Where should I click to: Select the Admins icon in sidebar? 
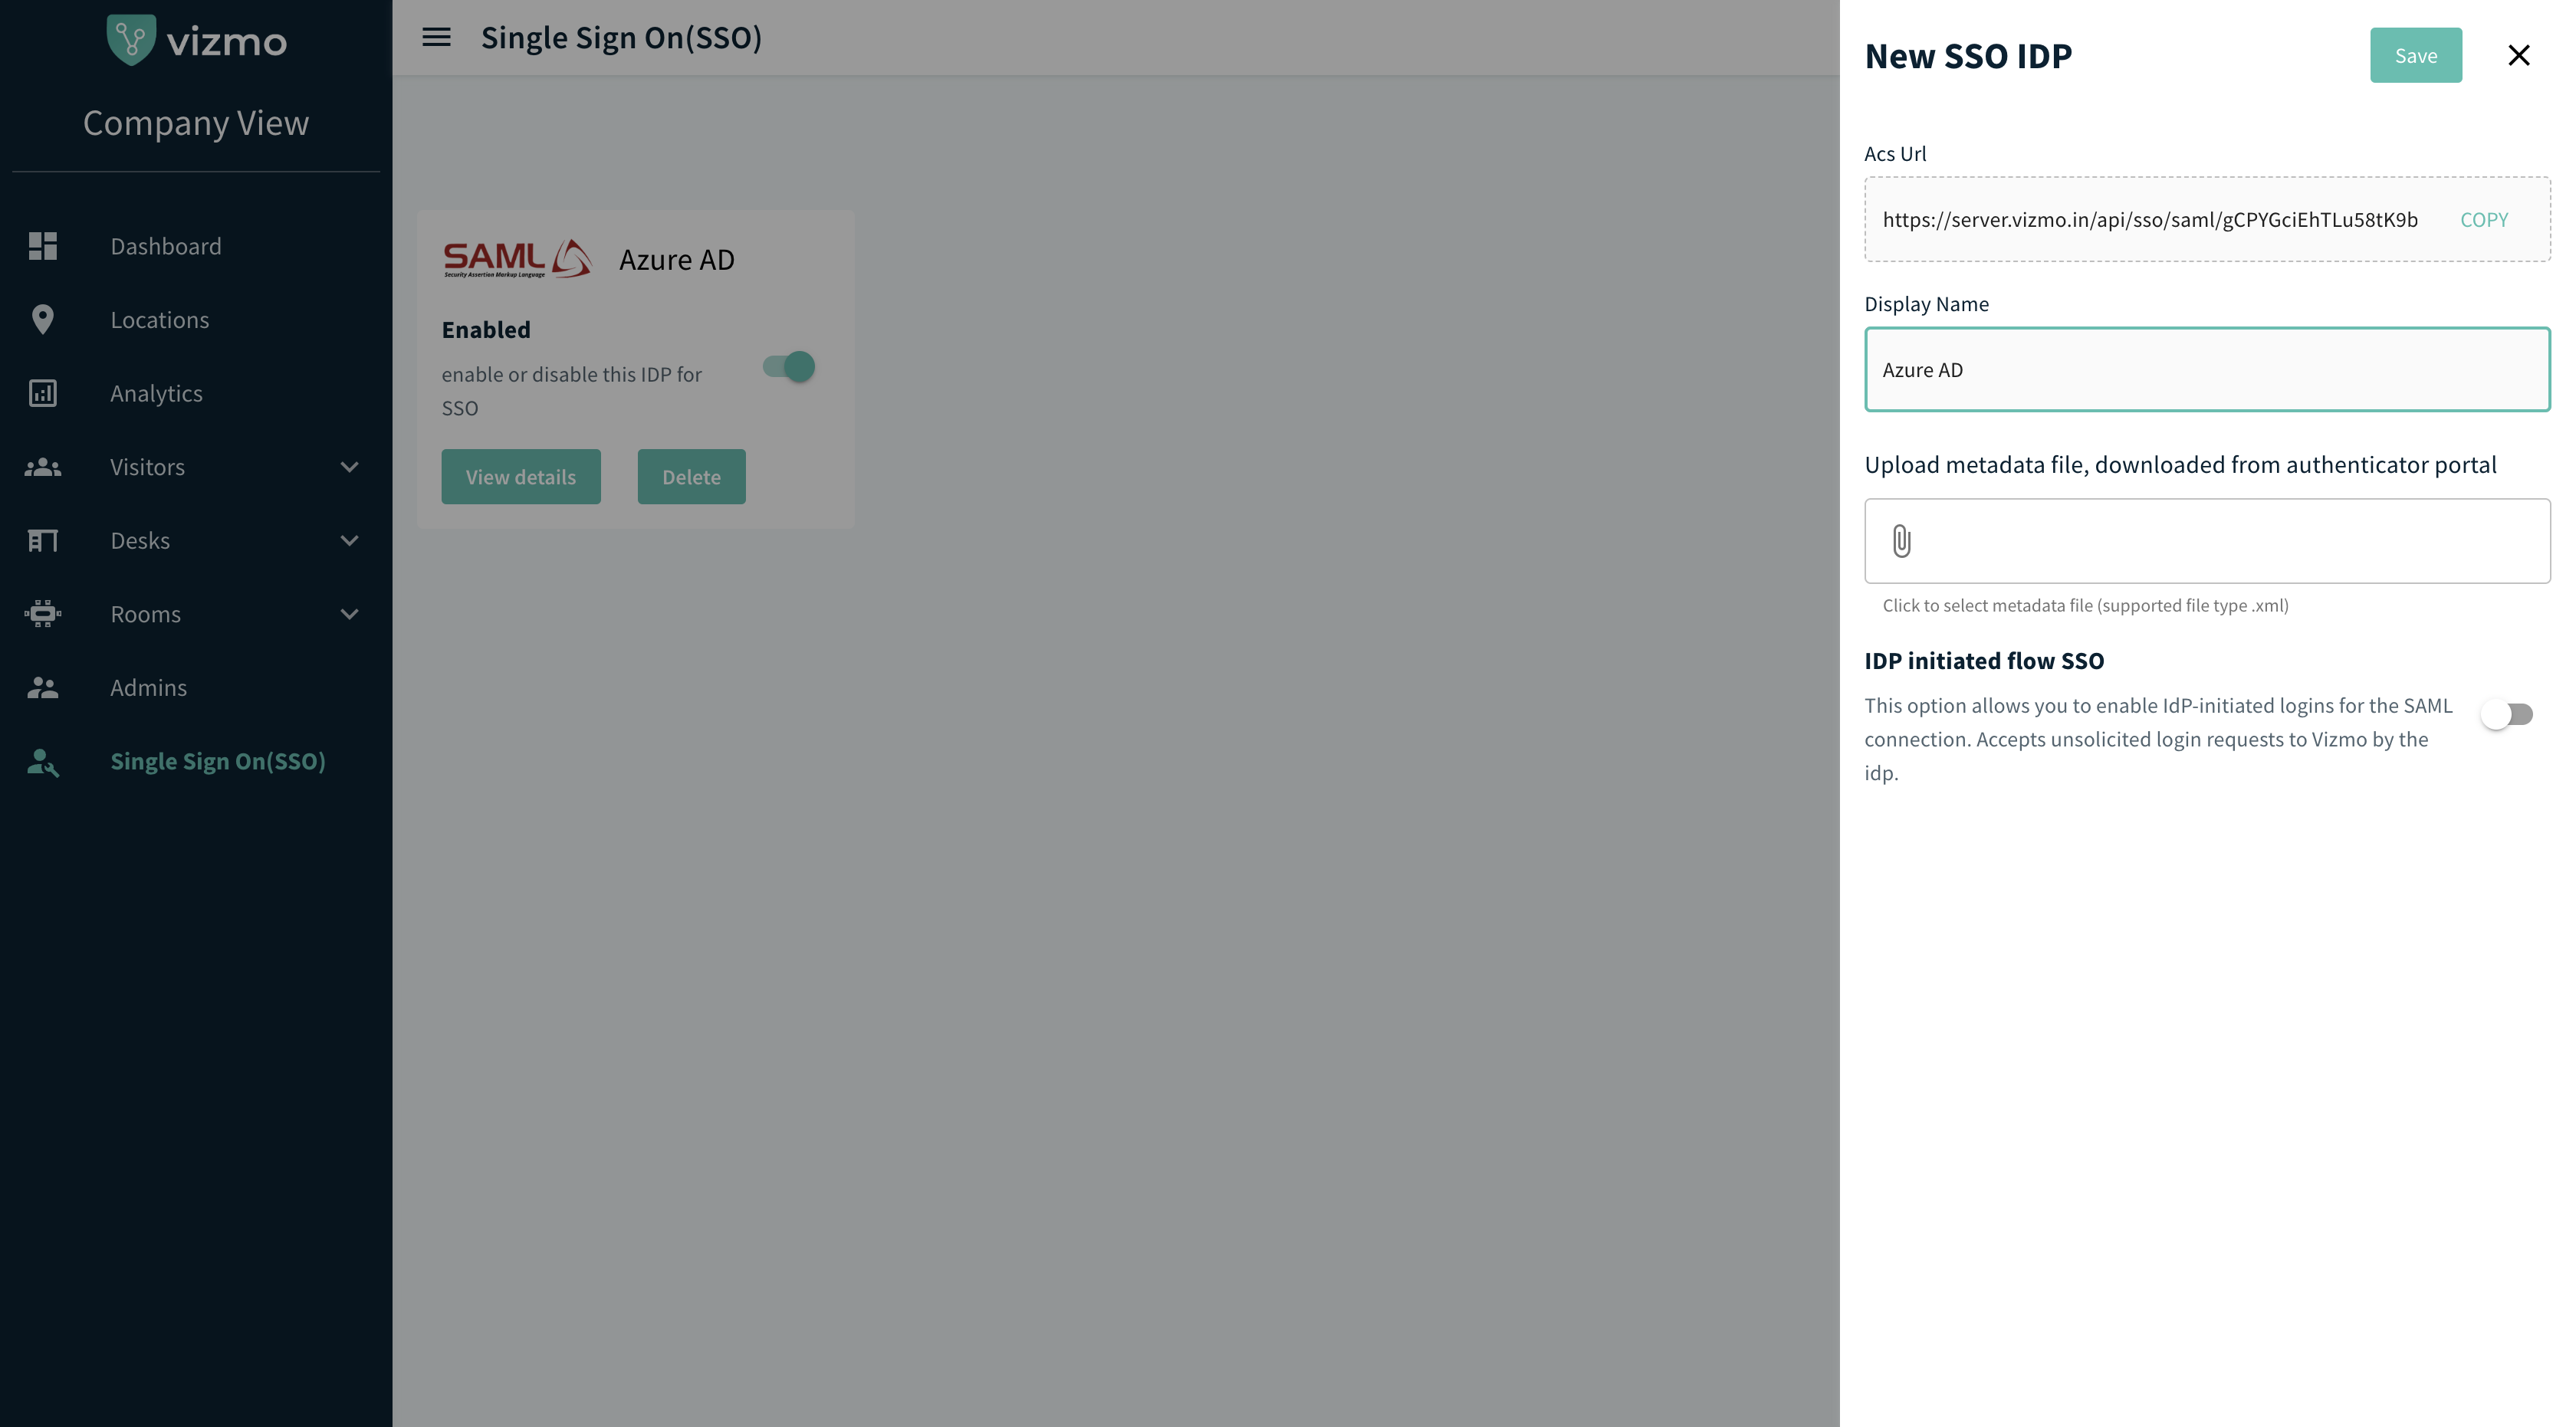coord(42,687)
